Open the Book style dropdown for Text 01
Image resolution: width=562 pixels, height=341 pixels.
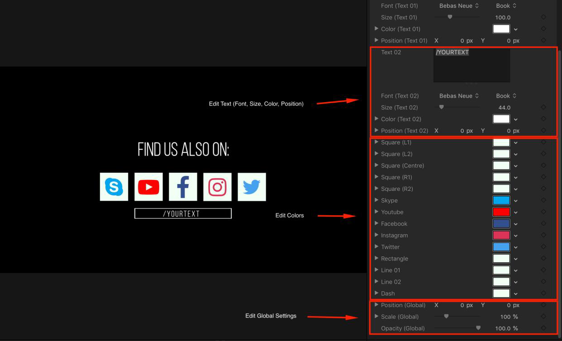[x=506, y=6]
